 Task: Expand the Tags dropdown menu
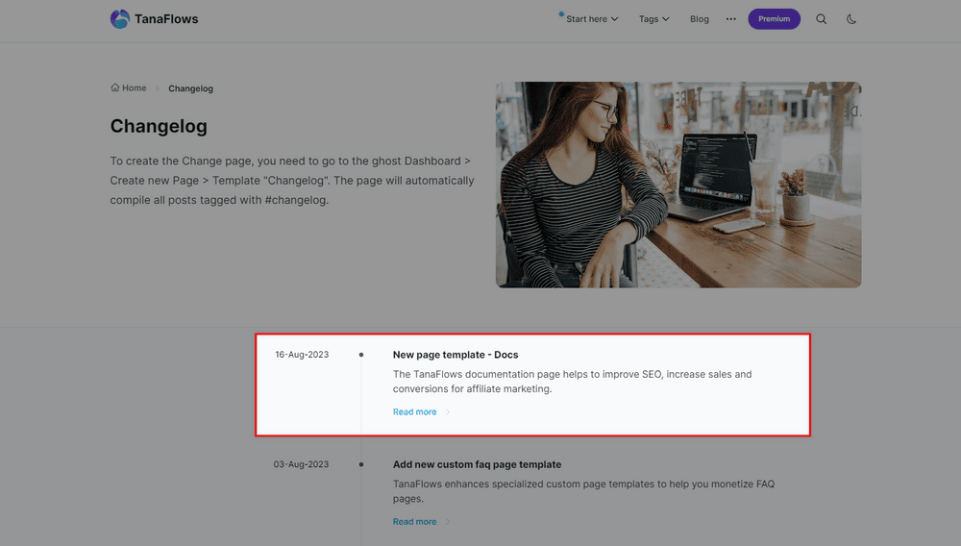point(653,19)
